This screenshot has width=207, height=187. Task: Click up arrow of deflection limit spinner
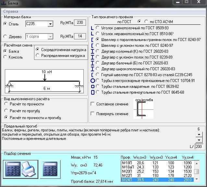pos(199,135)
